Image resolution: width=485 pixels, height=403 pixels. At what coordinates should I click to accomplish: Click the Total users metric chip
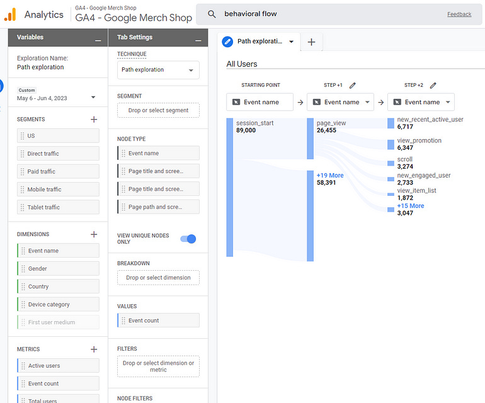[58, 399]
